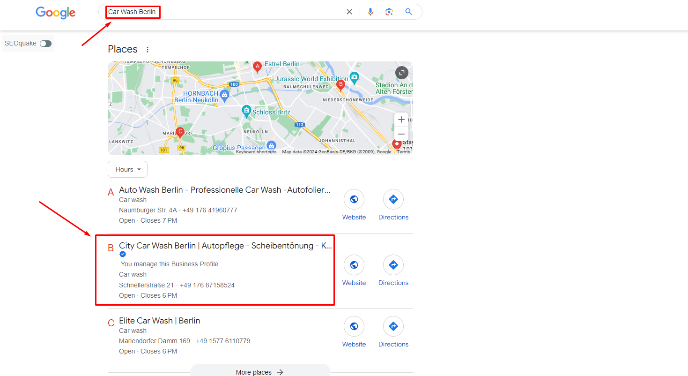Get Directions icon for Auto Wash Berlin
The image size is (688, 376).
pos(393,200)
